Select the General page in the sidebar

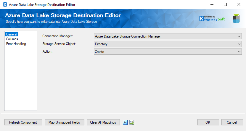[x=12, y=34]
